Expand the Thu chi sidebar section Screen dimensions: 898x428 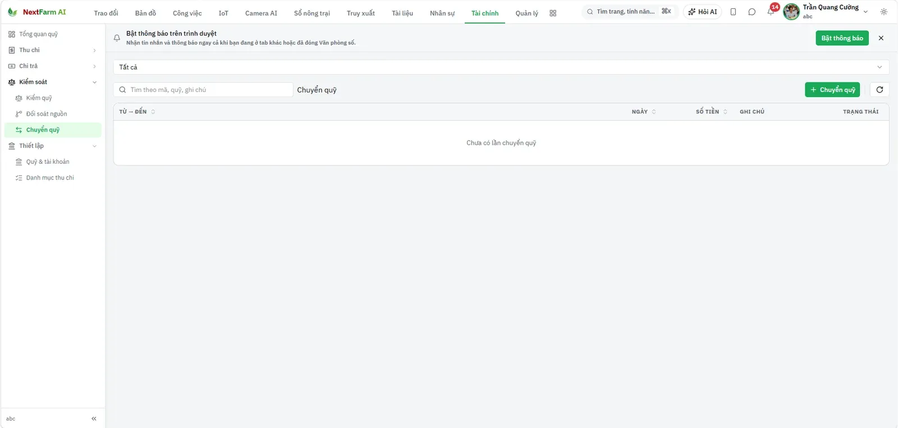tap(53, 50)
